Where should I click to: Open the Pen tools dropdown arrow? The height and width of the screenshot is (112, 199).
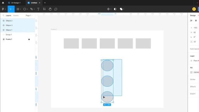pyautogui.click(x=34, y=9)
